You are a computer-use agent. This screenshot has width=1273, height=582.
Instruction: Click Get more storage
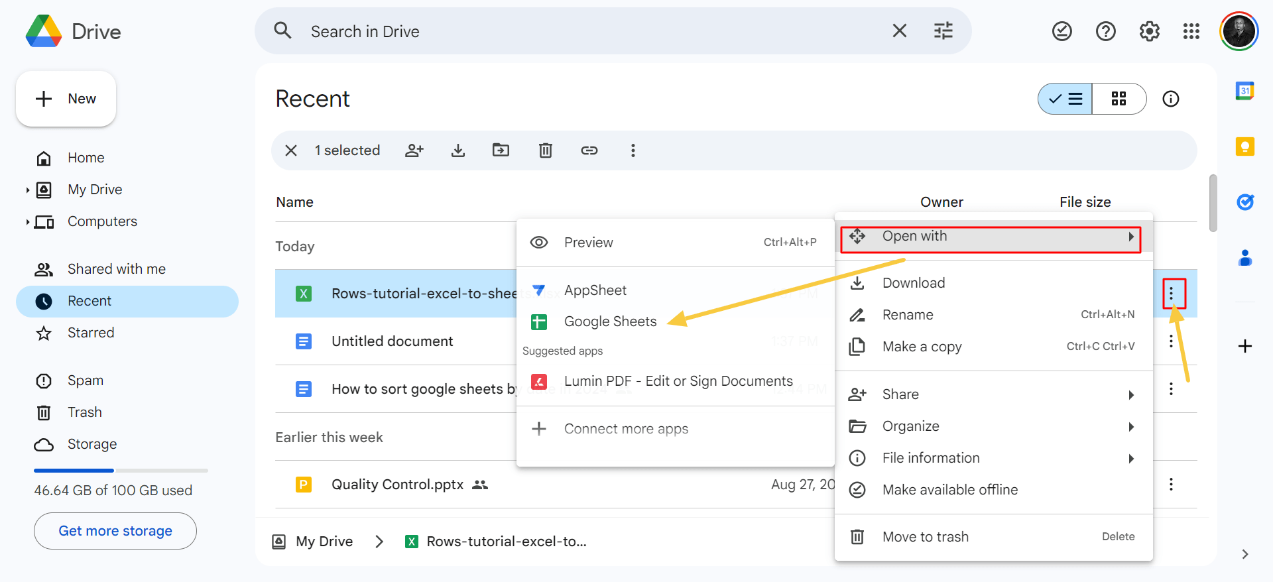[115, 531]
